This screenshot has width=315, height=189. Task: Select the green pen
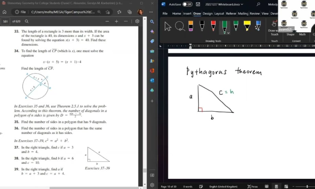point(224,26)
